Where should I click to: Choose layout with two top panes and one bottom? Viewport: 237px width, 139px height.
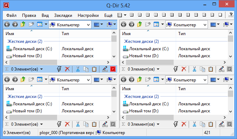148,15
